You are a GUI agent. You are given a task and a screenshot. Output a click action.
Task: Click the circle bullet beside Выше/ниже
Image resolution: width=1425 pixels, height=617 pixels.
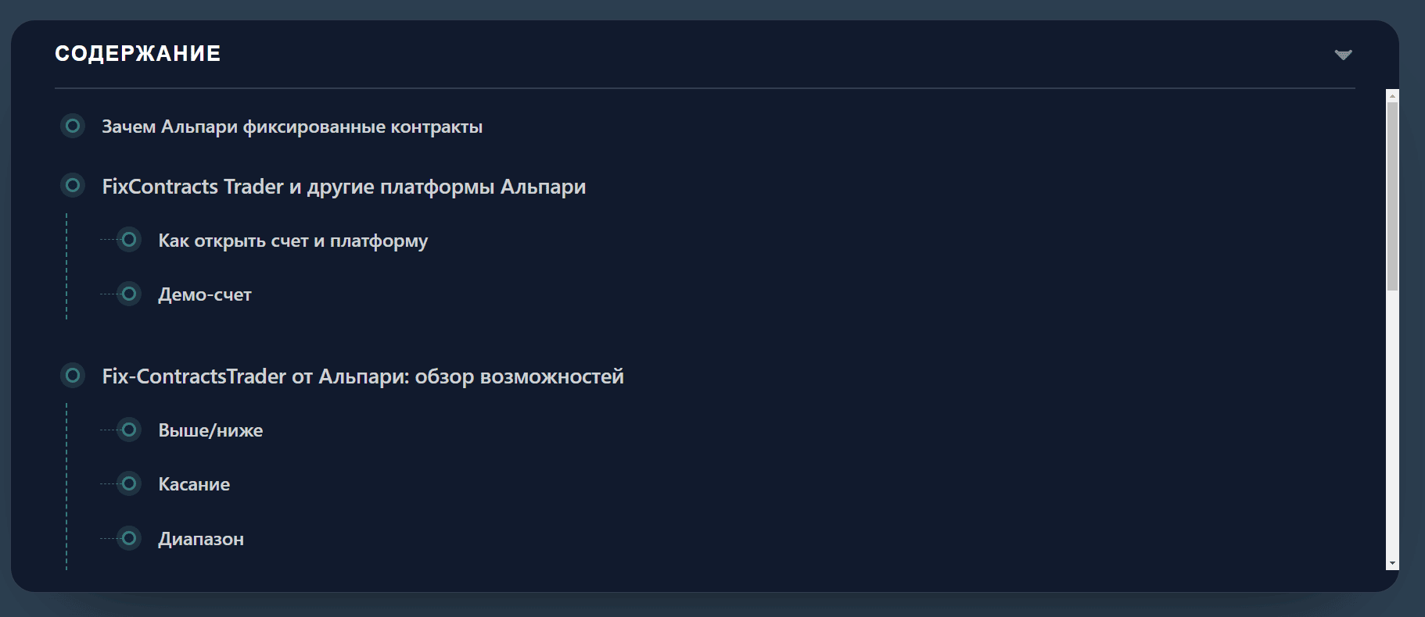tap(129, 430)
